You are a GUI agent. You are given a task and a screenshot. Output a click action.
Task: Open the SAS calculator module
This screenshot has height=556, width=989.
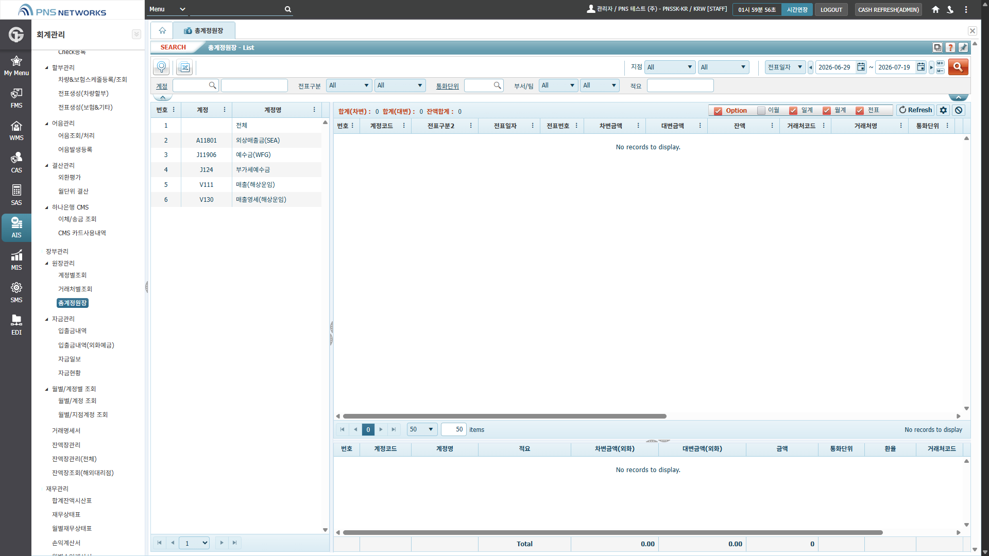16,195
